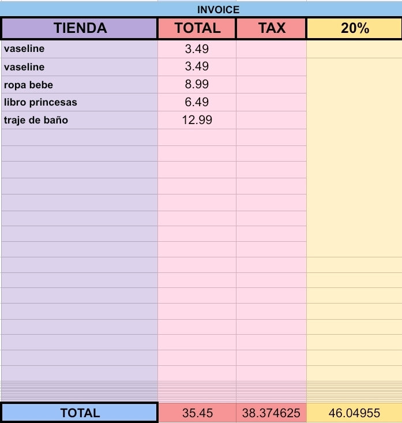This screenshot has width=402, height=423.
Task: Select the 38.374625 tax total cell
Action: 271,413
